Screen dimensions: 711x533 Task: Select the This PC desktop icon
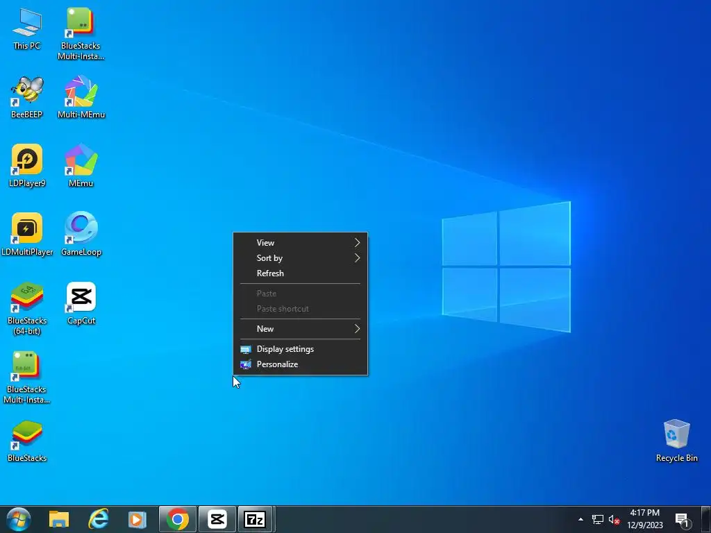click(27, 28)
